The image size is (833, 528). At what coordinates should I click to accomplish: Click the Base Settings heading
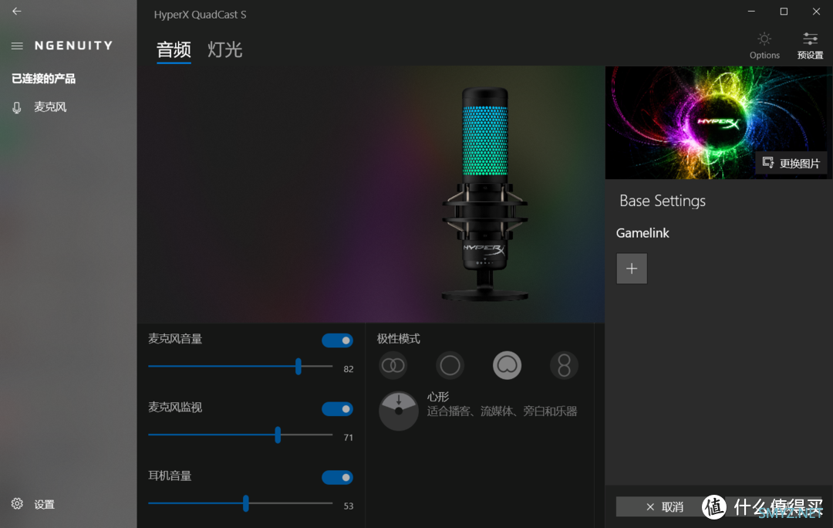(x=663, y=201)
